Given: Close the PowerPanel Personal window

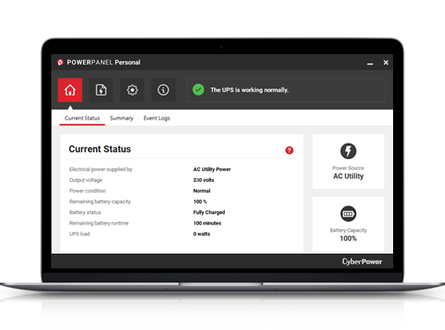Looking at the screenshot, I should tap(385, 63).
